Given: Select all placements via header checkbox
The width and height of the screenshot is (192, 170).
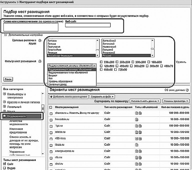Looking at the screenshot, I should tap(50, 107).
